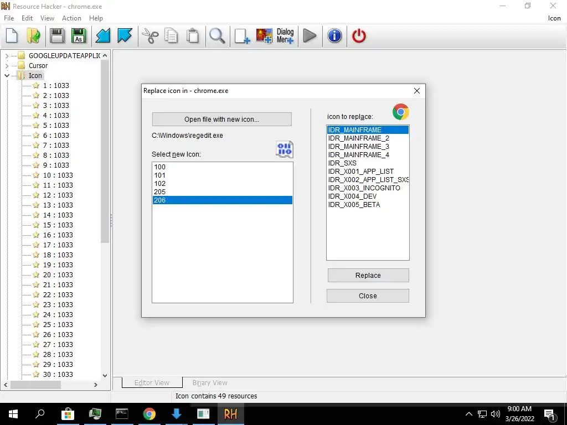Select IDR_MAINFRAME_2 in replace list

[x=368, y=138]
